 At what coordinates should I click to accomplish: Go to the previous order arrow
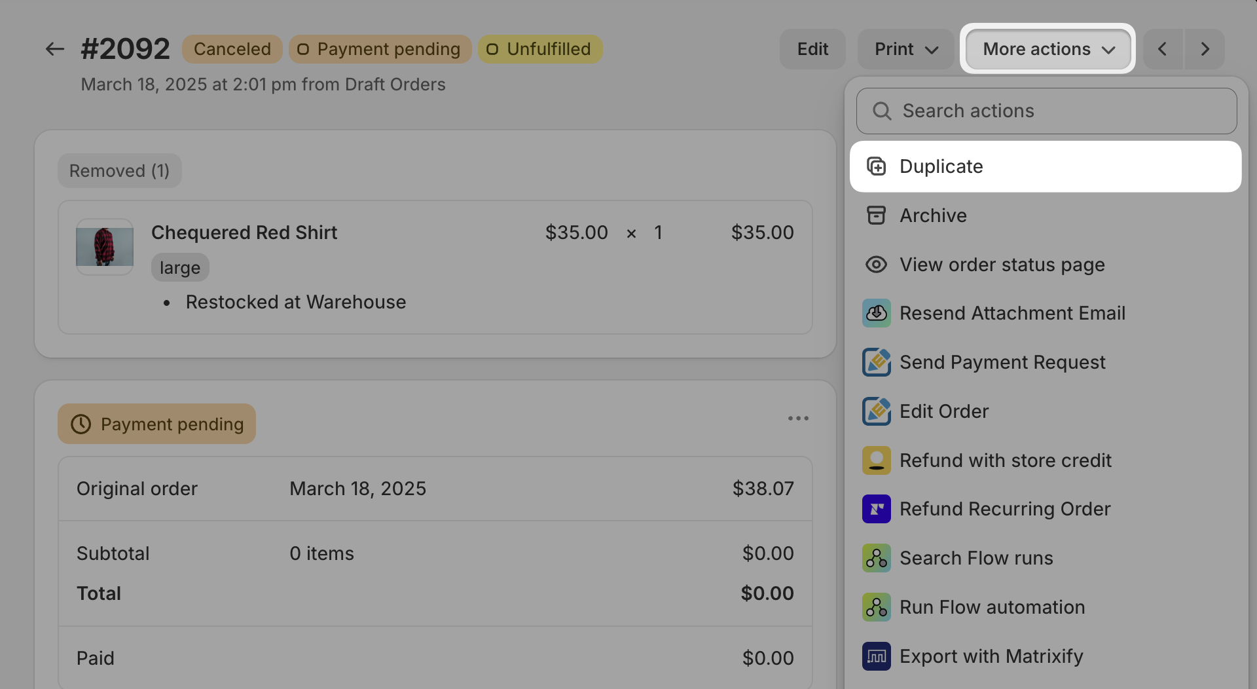coord(1163,49)
